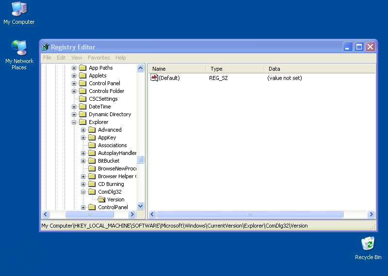Click the AutoplayHandlers folder icon

click(92, 153)
